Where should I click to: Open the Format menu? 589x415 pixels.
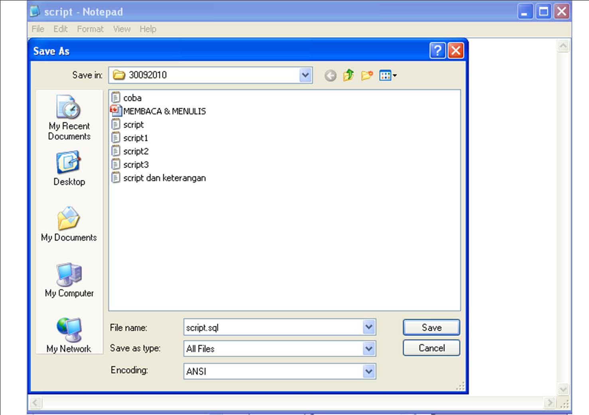tap(90, 29)
